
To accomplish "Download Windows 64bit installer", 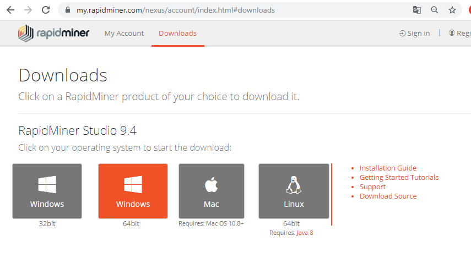I will point(133,191).
